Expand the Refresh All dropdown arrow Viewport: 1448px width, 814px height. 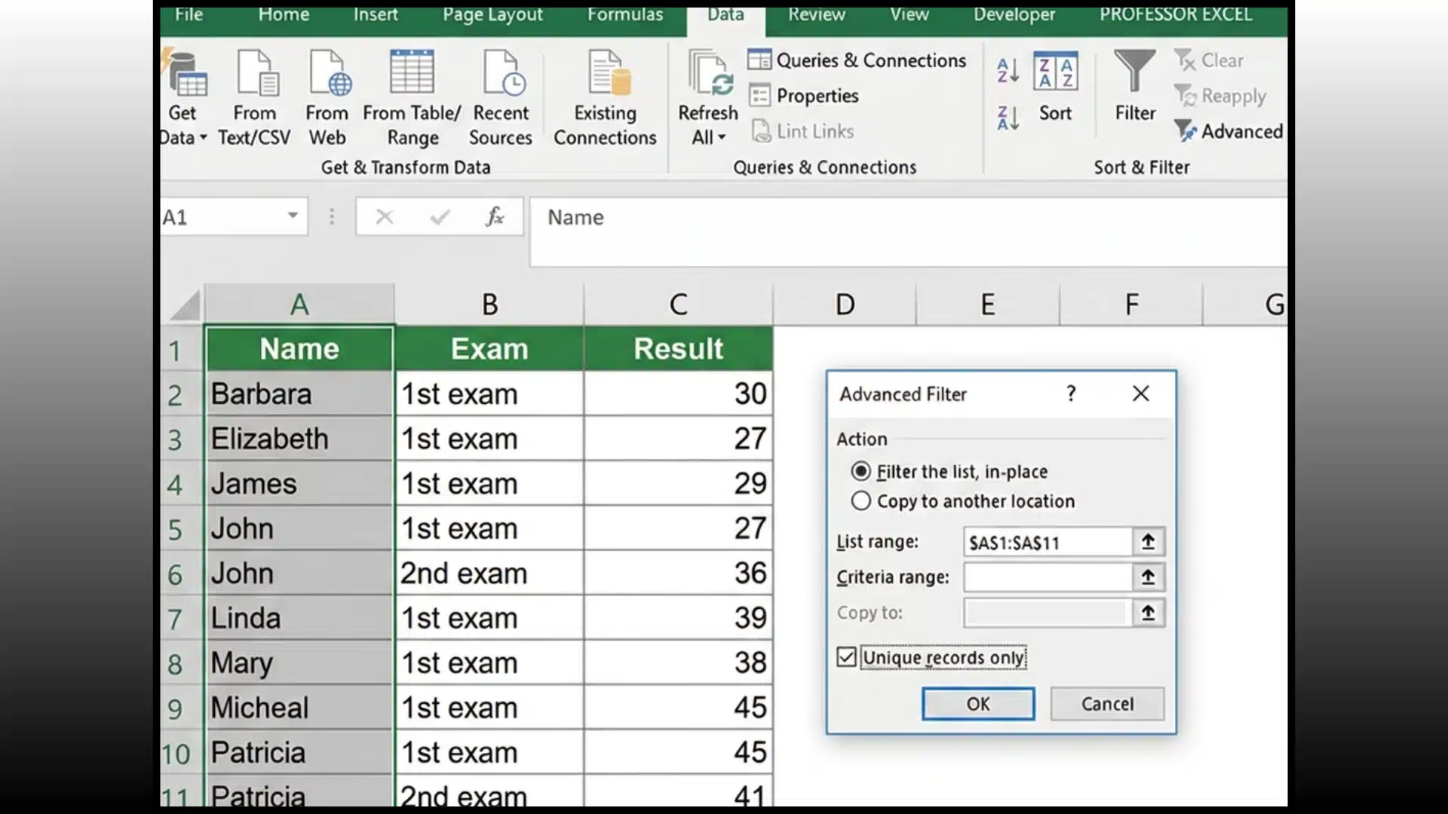722,137
